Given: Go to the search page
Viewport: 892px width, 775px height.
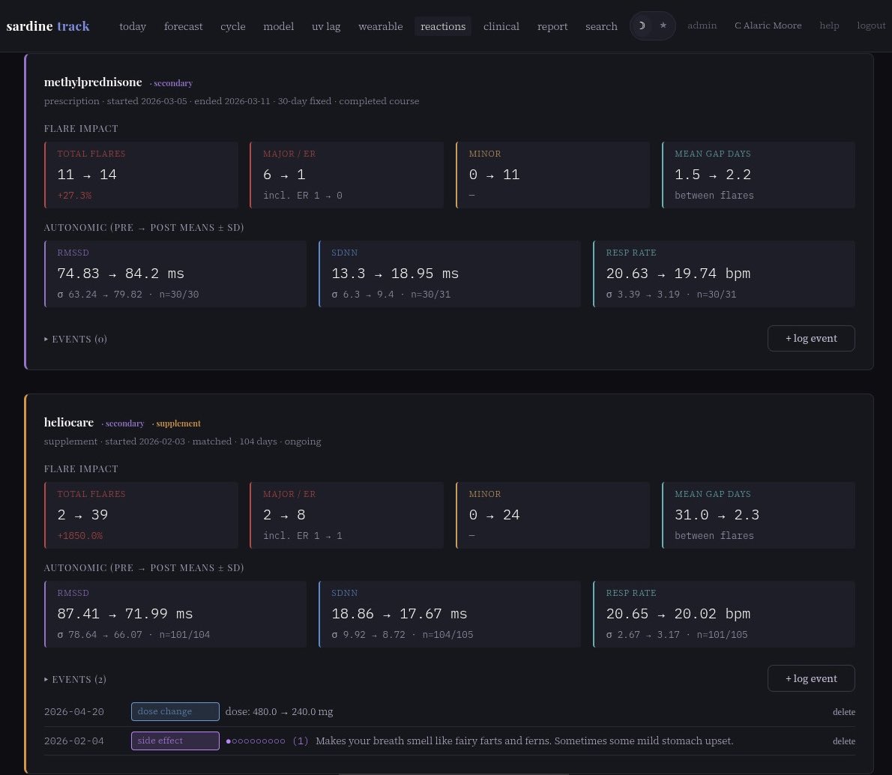Looking at the screenshot, I should [x=601, y=26].
